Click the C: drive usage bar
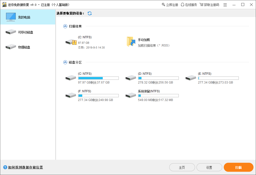256x175 pixels. [98, 78]
